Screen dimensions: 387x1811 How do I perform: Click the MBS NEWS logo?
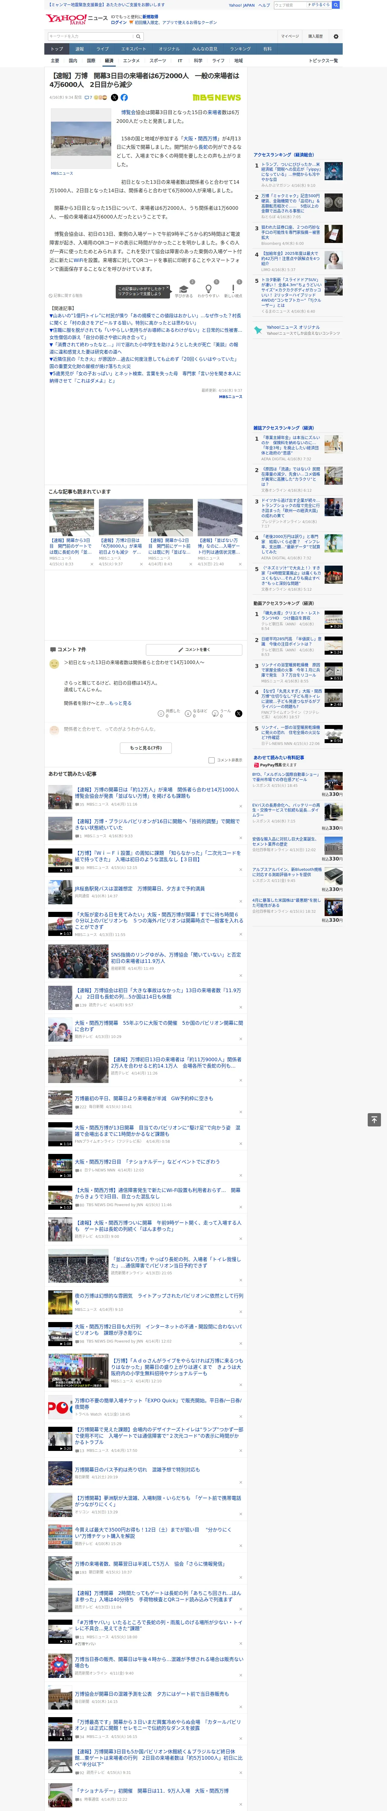point(216,98)
